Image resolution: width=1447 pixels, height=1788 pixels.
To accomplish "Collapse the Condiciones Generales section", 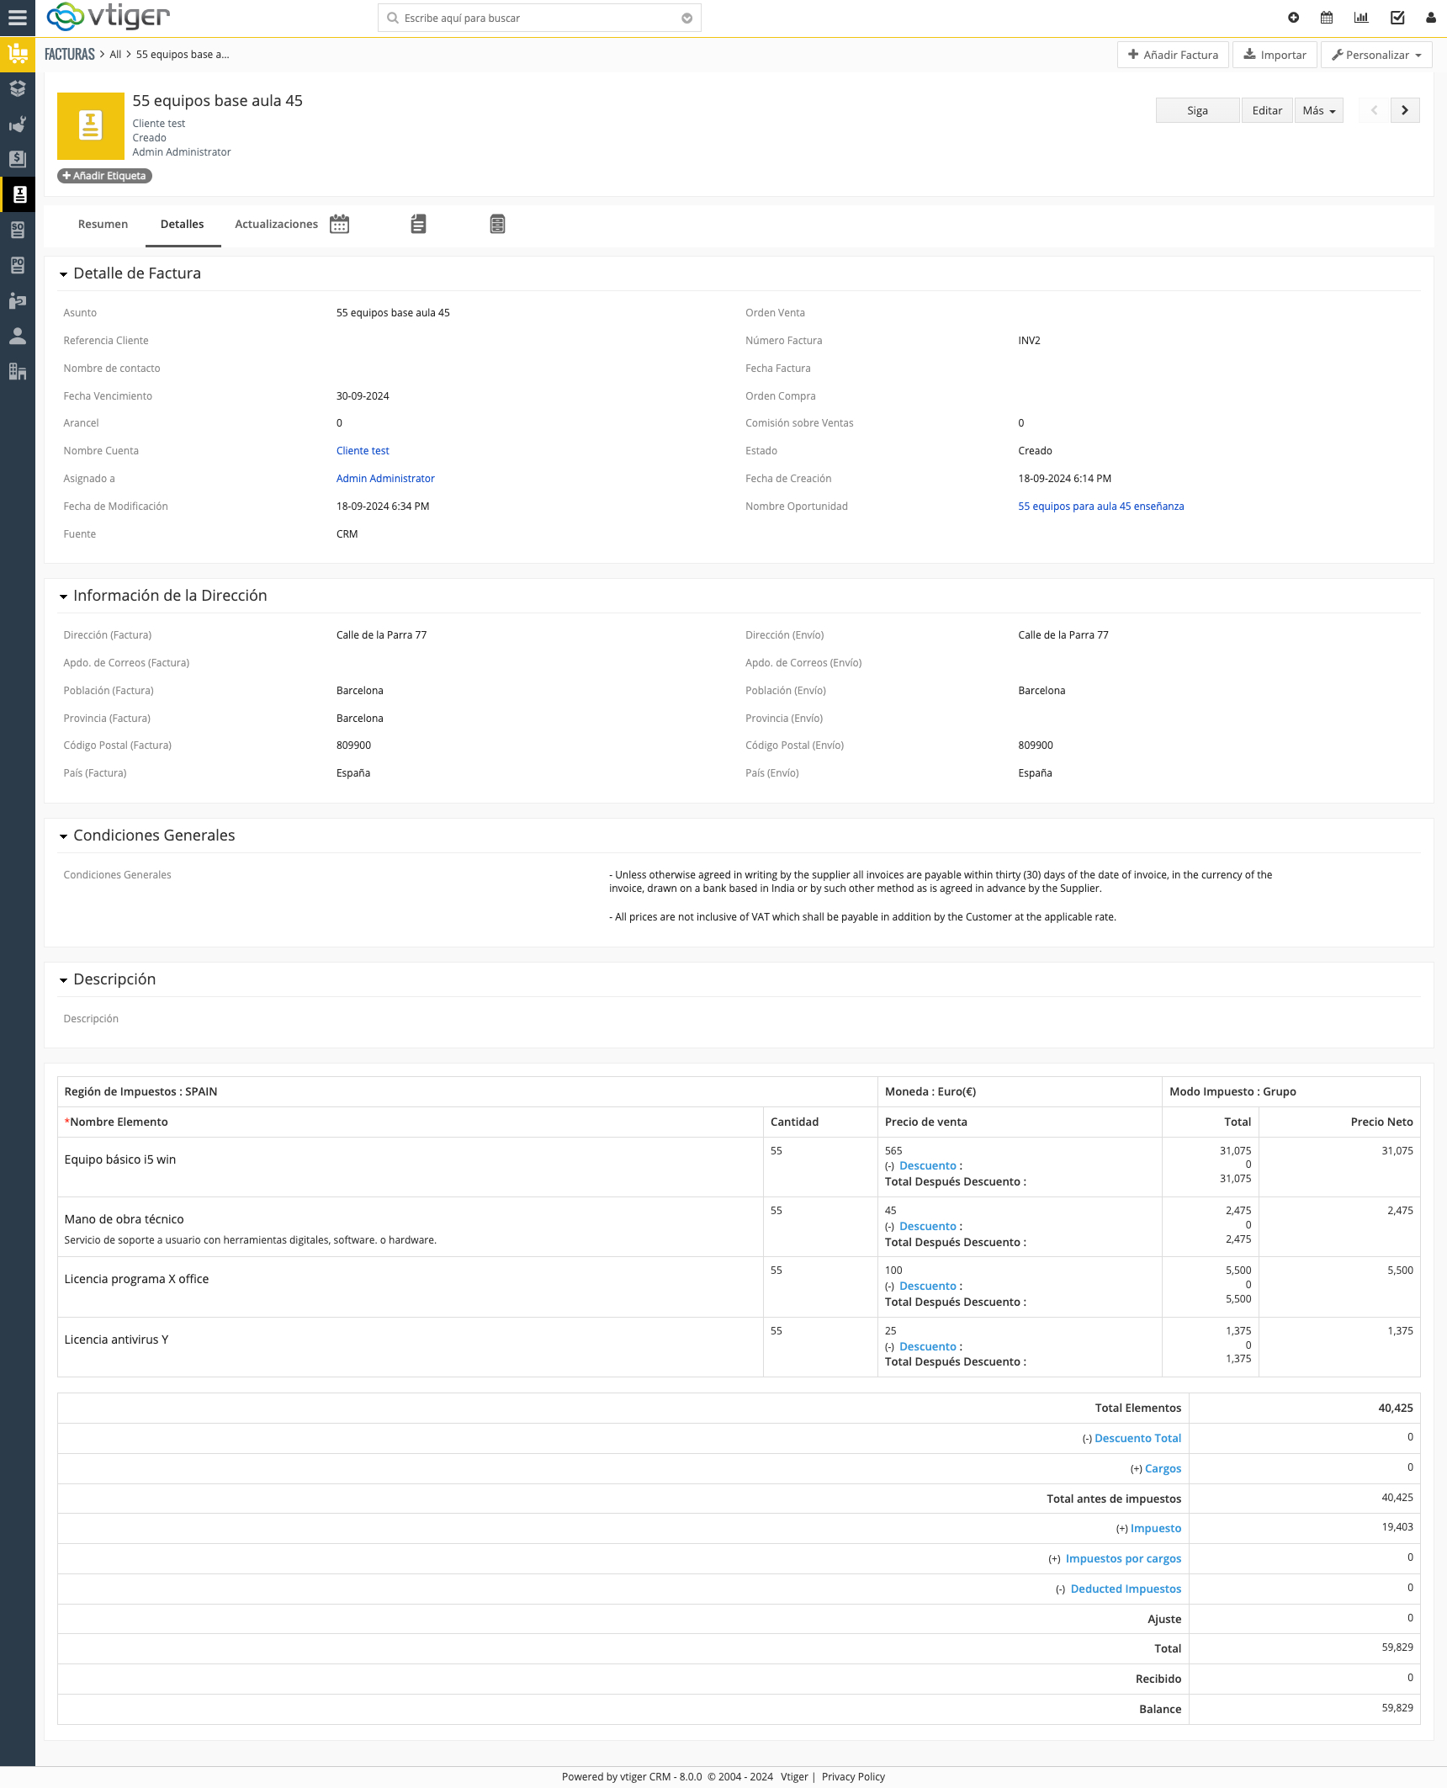I will click(63, 836).
